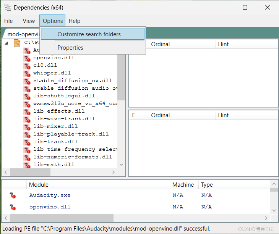Click the error icon beside lib-time-frequency-select
279x234 pixels.
27,150
